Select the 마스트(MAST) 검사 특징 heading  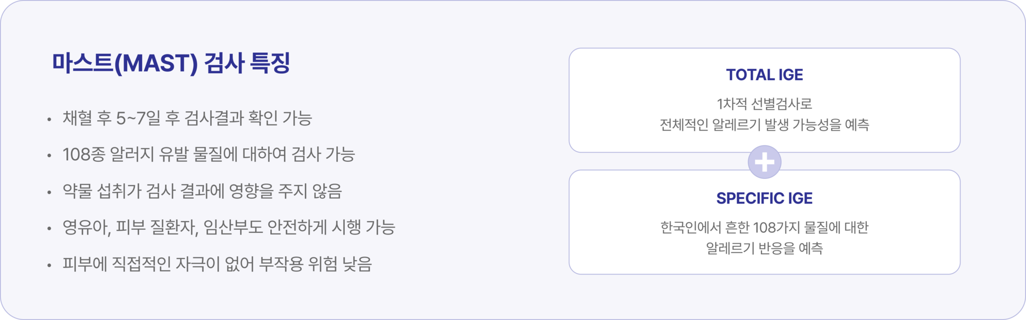click(x=171, y=63)
